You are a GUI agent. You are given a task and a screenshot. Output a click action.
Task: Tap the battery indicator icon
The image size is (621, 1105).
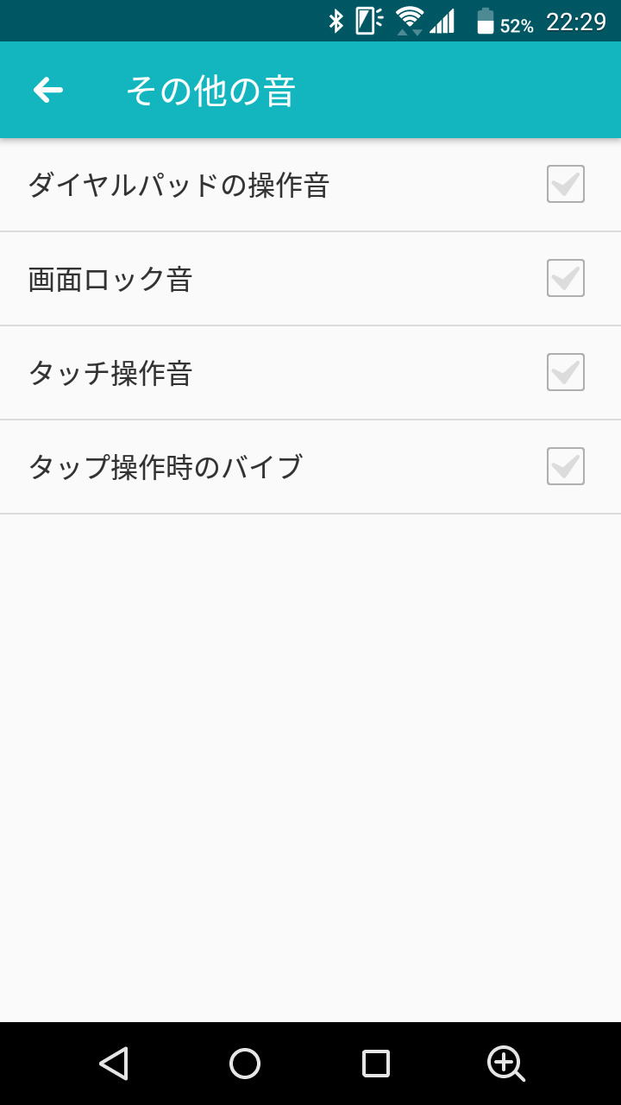pos(486,22)
